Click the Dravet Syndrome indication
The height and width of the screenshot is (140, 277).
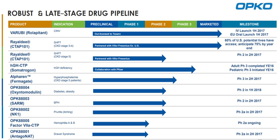pos(64,134)
